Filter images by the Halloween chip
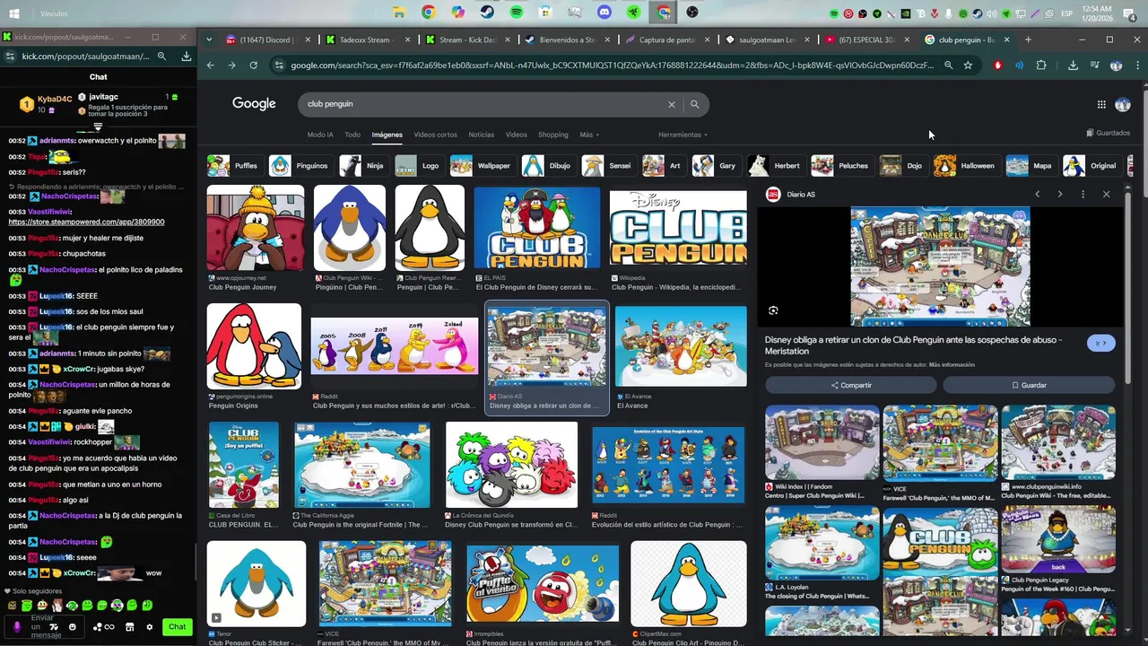The width and height of the screenshot is (1148, 646). (x=966, y=166)
